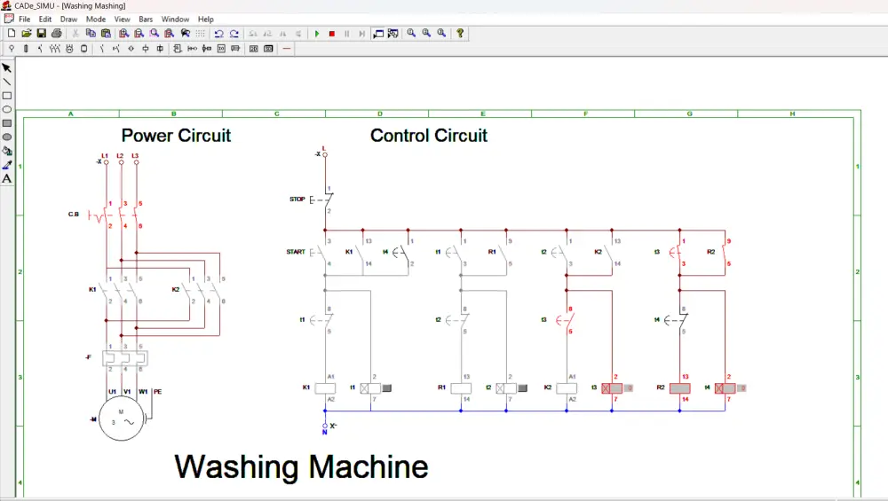Viewport: 888px width, 501px height.
Task: Open three-pole contactor components icon
Action: [54, 49]
